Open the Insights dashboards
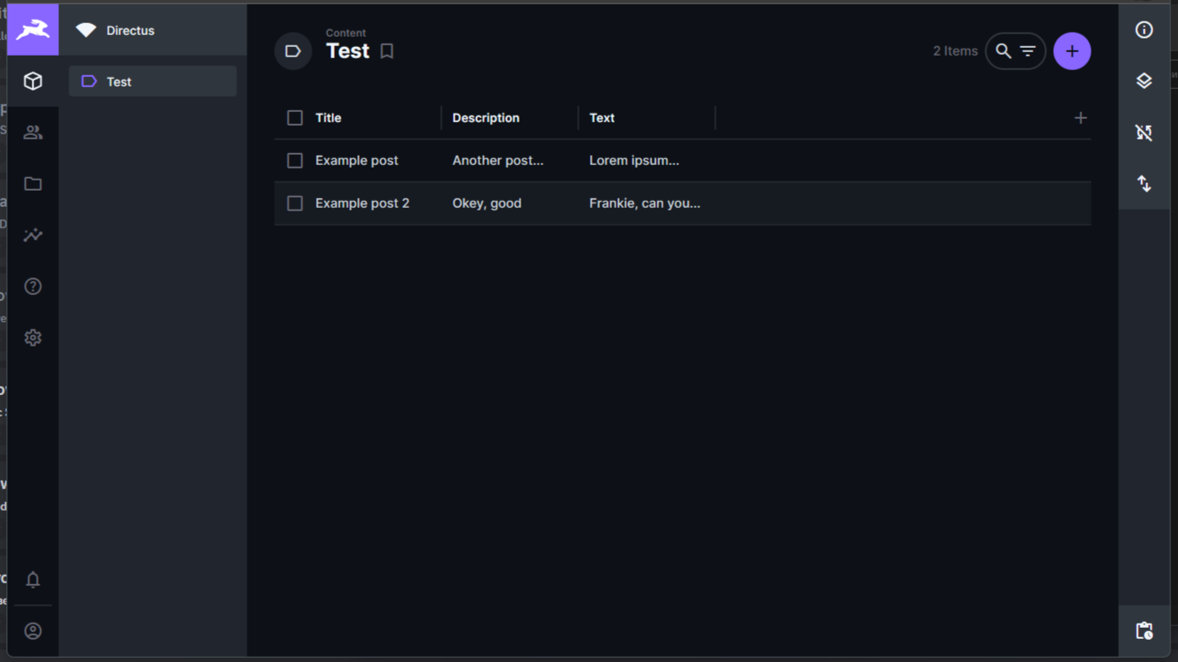Viewport: 1178px width, 662px height. pos(33,234)
